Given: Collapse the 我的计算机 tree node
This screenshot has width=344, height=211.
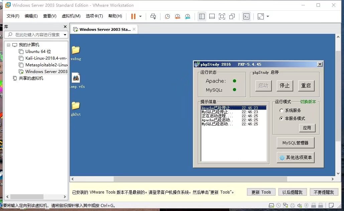Looking at the screenshot, I should [8, 45].
